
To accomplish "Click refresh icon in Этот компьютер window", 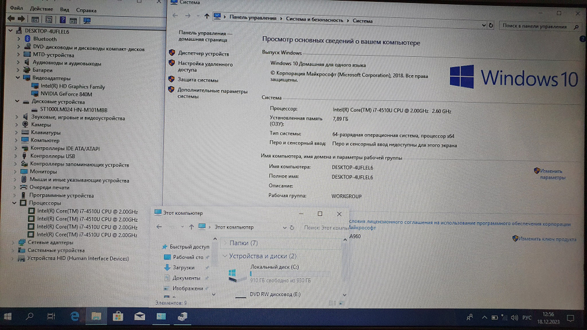I will click(292, 227).
